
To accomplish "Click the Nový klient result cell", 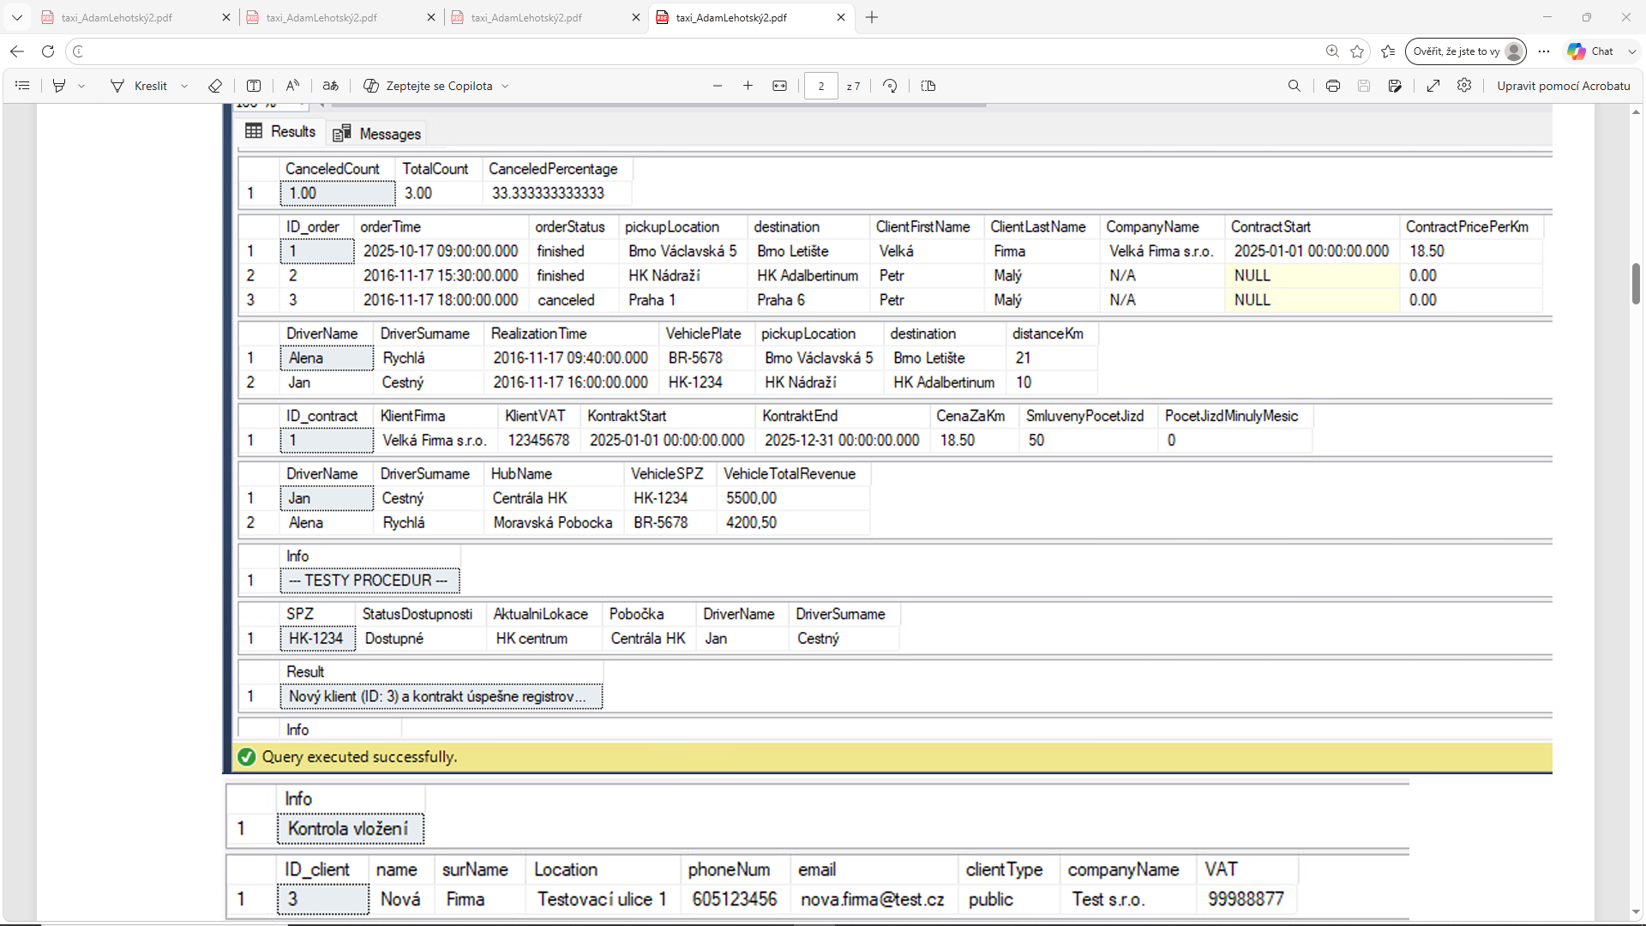I will 441,696.
